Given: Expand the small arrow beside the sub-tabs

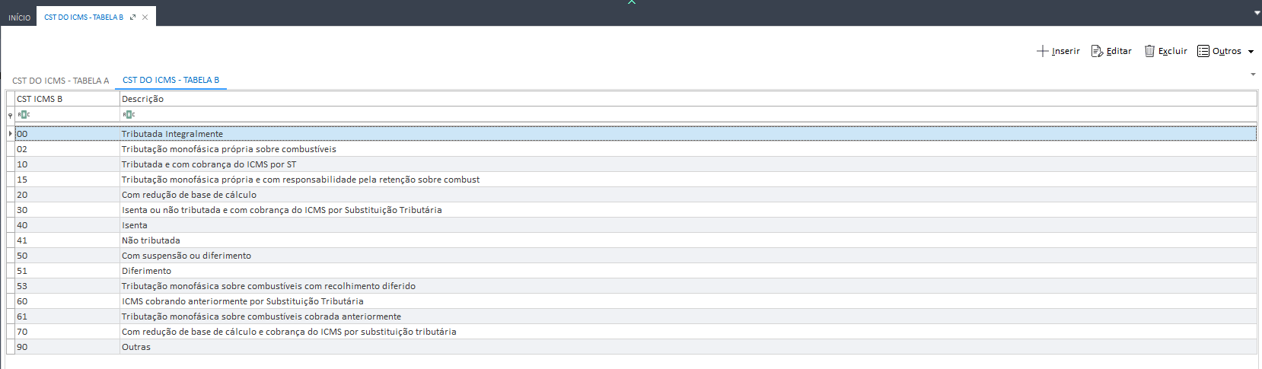Looking at the screenshot, I should (1253, 75).
